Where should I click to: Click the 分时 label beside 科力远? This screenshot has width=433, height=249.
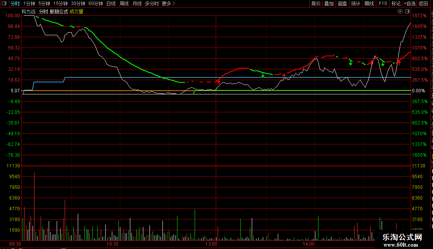(43, 11)
